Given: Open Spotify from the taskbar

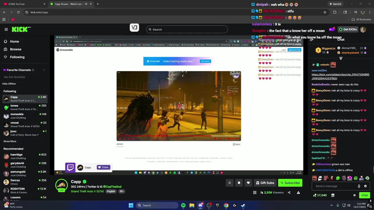Looking at the screenshot, I should 183,205.
